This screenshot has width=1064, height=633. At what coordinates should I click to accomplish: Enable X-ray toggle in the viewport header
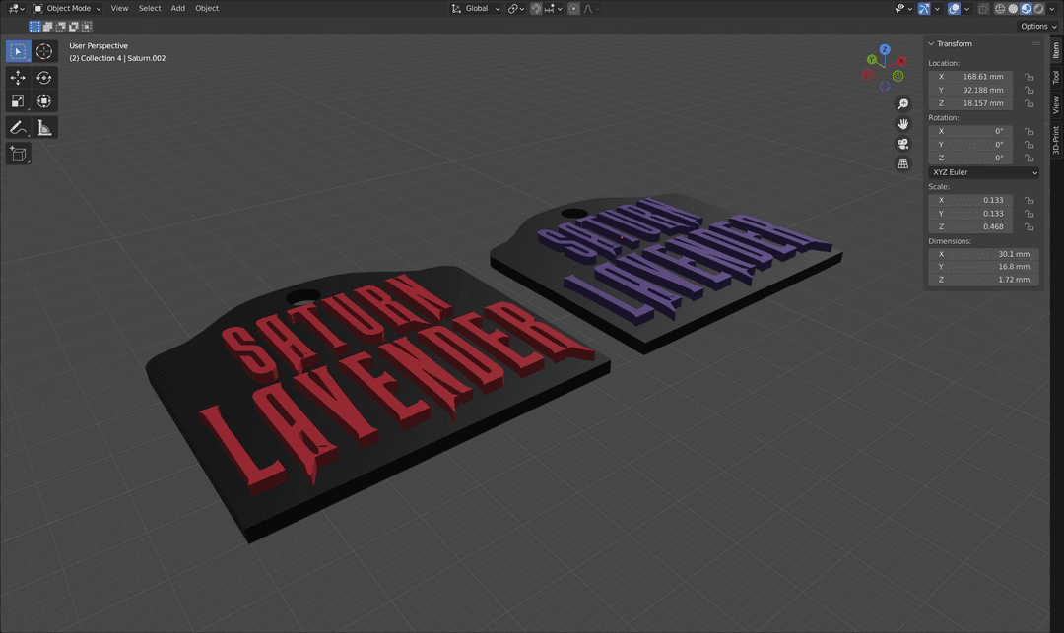[x=982, y=8]
